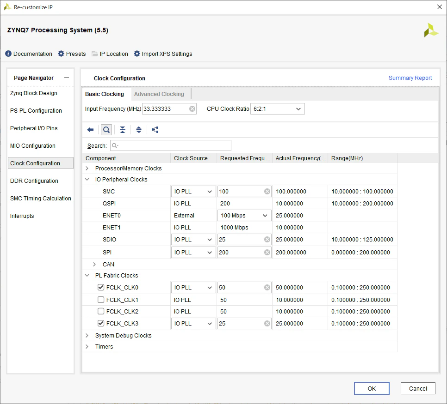Viewport: 447px width, 404px height.
Task: Open the SPI clock source dropdown
Action: (x=193, y=253)
